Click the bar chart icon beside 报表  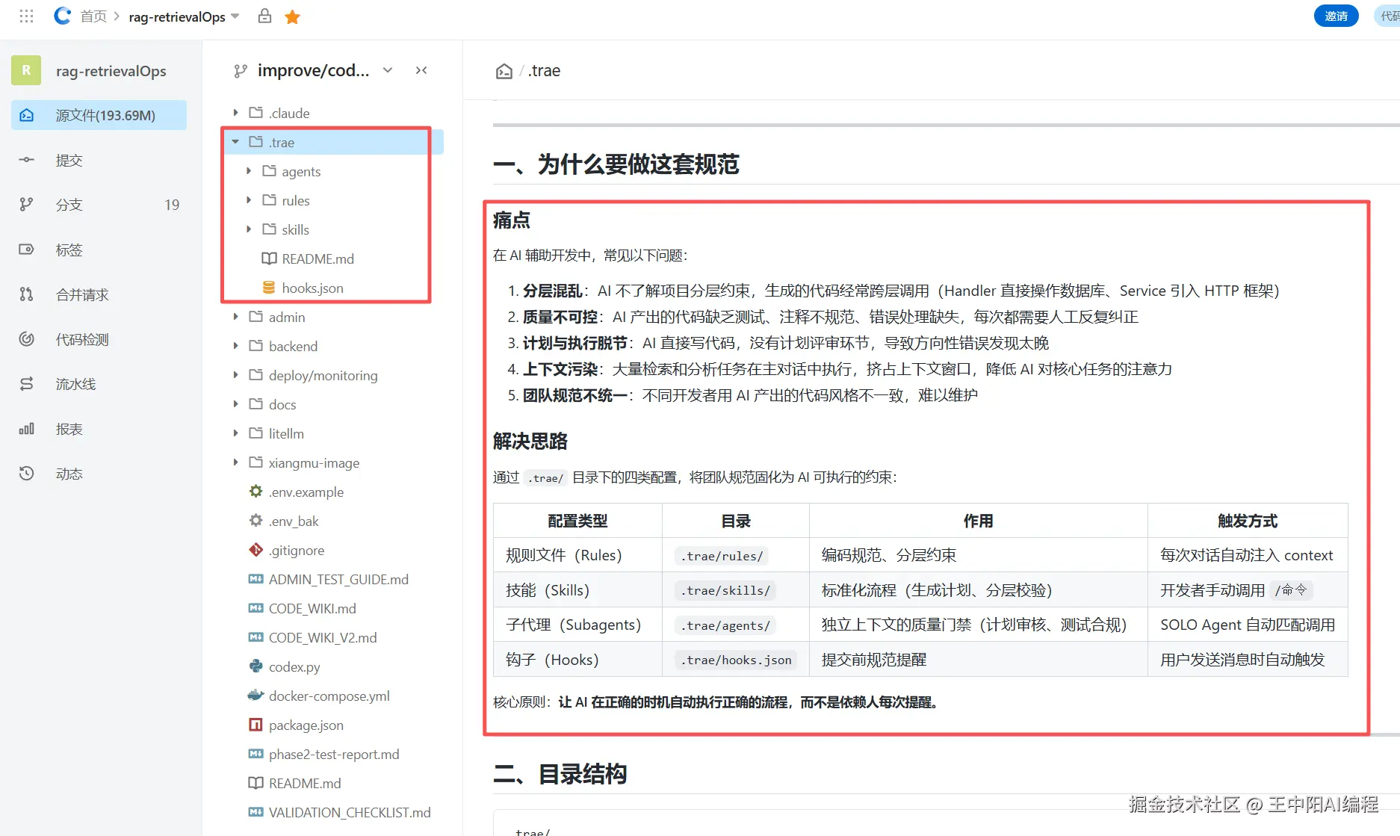click(x=26, y=429)
